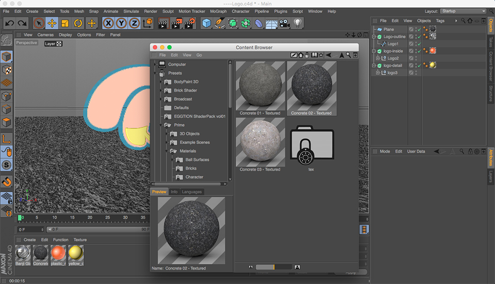
Task: Open the Array modeling objects icon
Action: [x=245, y=23]
